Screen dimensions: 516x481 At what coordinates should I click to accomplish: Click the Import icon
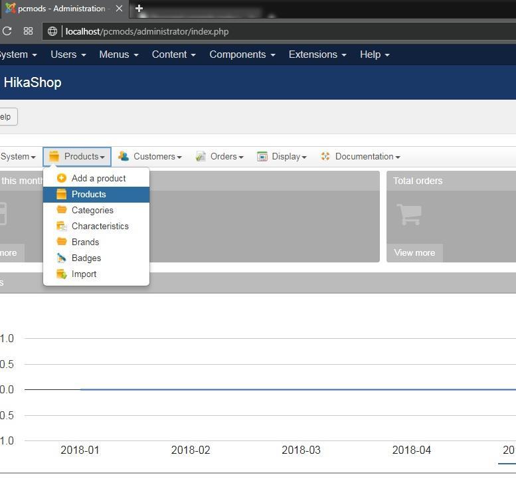pyautogui.click(x=62, y=274)
